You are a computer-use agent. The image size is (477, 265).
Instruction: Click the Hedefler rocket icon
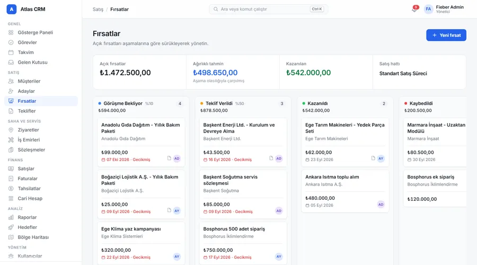pos(11,227)
